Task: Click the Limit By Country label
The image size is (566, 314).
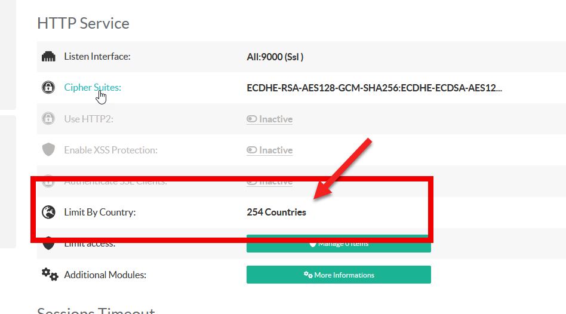Action: [100, 212]
